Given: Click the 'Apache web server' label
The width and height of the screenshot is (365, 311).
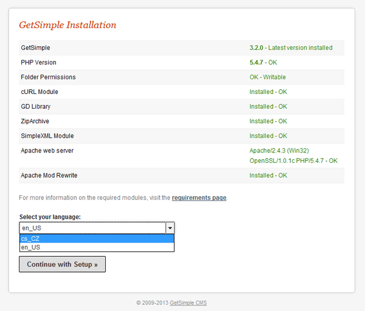Looking at the screenshot, I should (x=47, y=151).
